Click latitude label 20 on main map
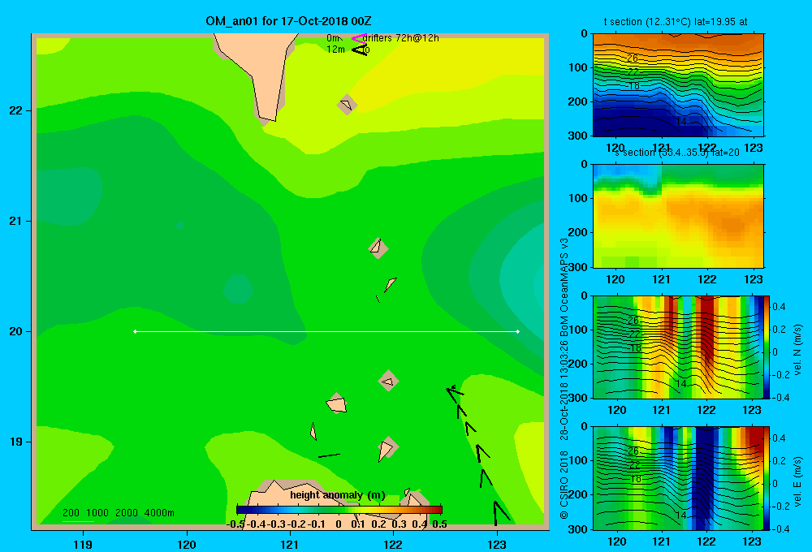 tap(16, 331)
